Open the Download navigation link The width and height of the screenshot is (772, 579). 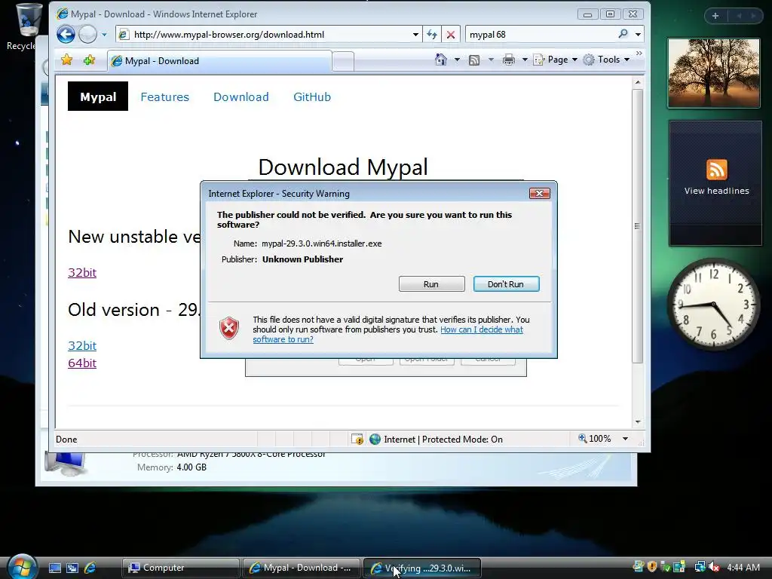point(241,97)
